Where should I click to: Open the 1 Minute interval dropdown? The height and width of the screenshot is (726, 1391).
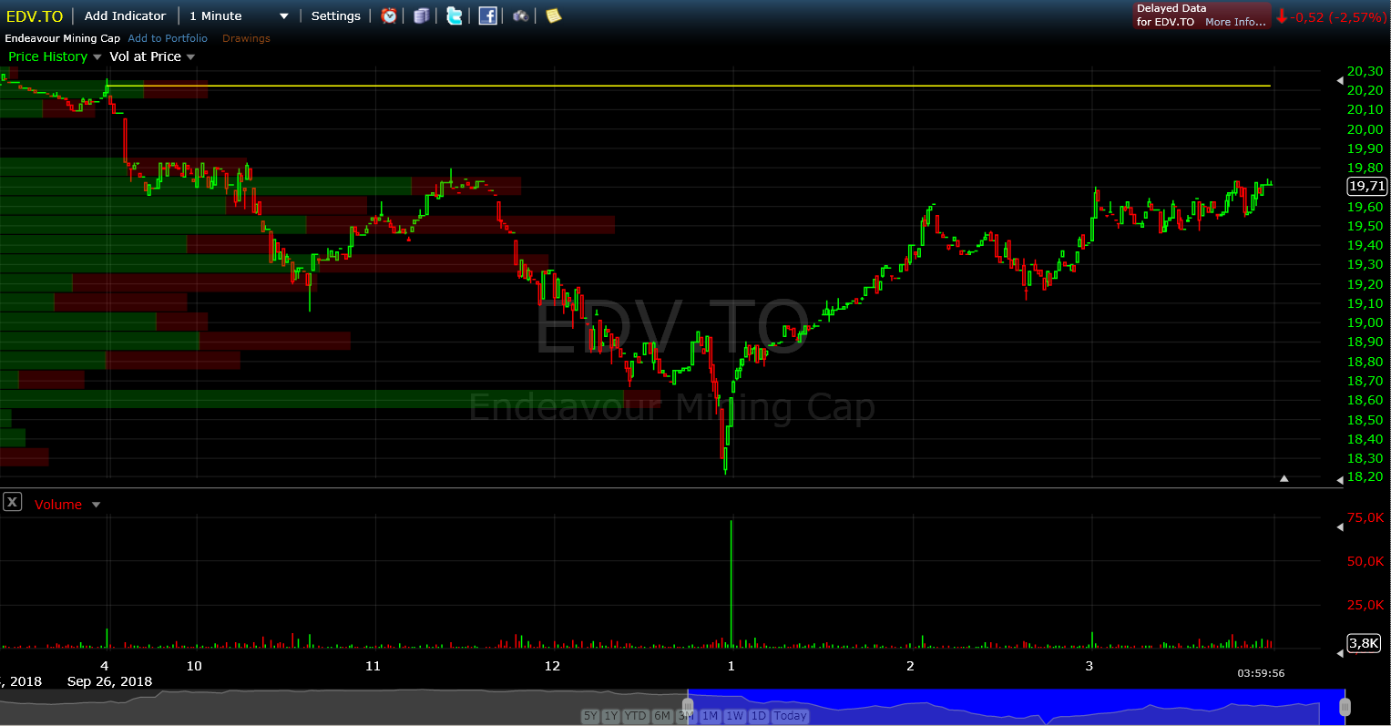pyautogui.click(x=239, y=15)
